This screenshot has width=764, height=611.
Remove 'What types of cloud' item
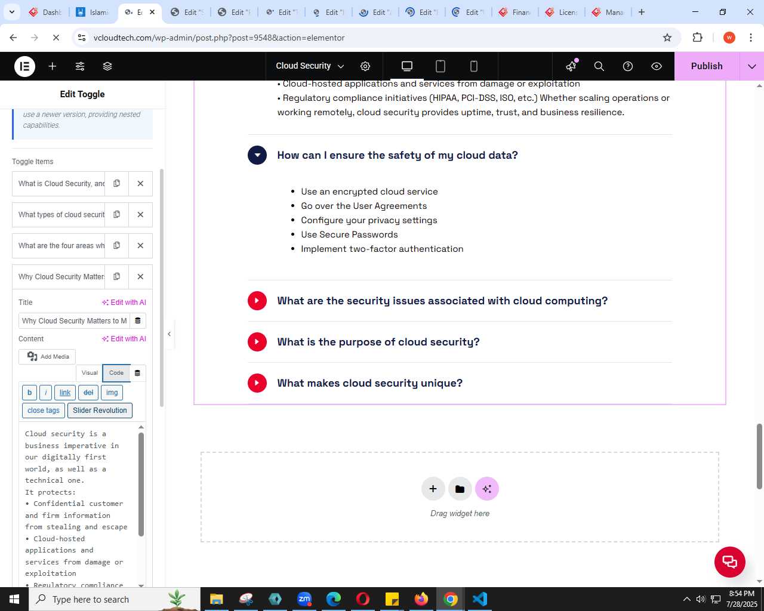click(x=140, y=215)
